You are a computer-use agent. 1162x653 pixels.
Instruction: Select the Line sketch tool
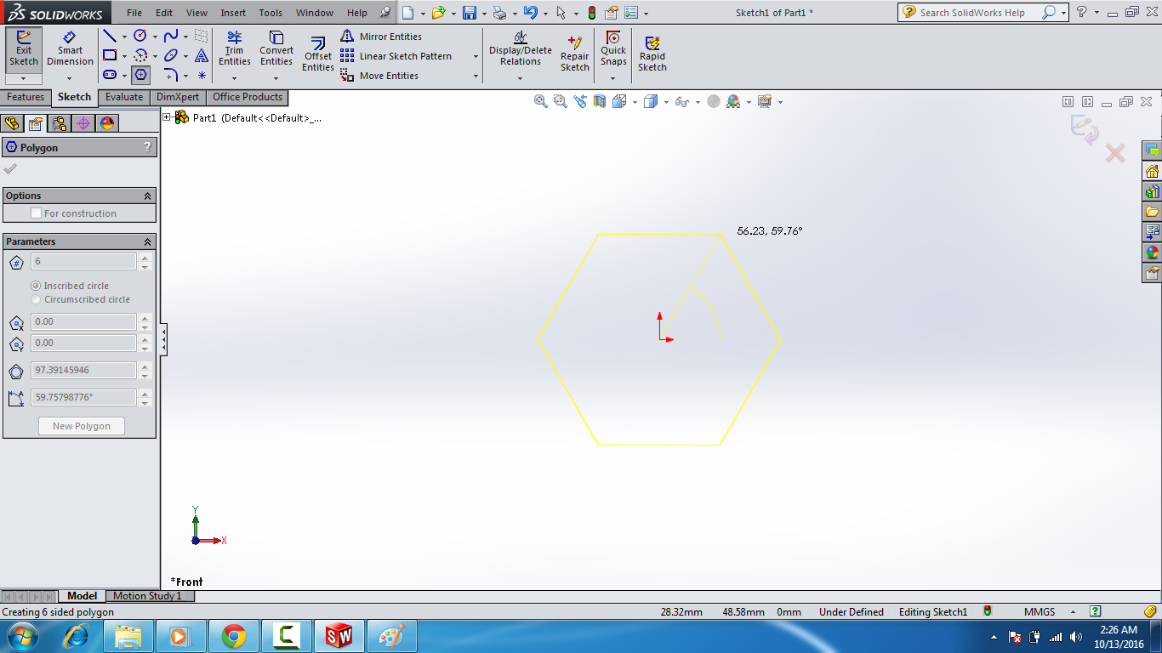point(110,36)
